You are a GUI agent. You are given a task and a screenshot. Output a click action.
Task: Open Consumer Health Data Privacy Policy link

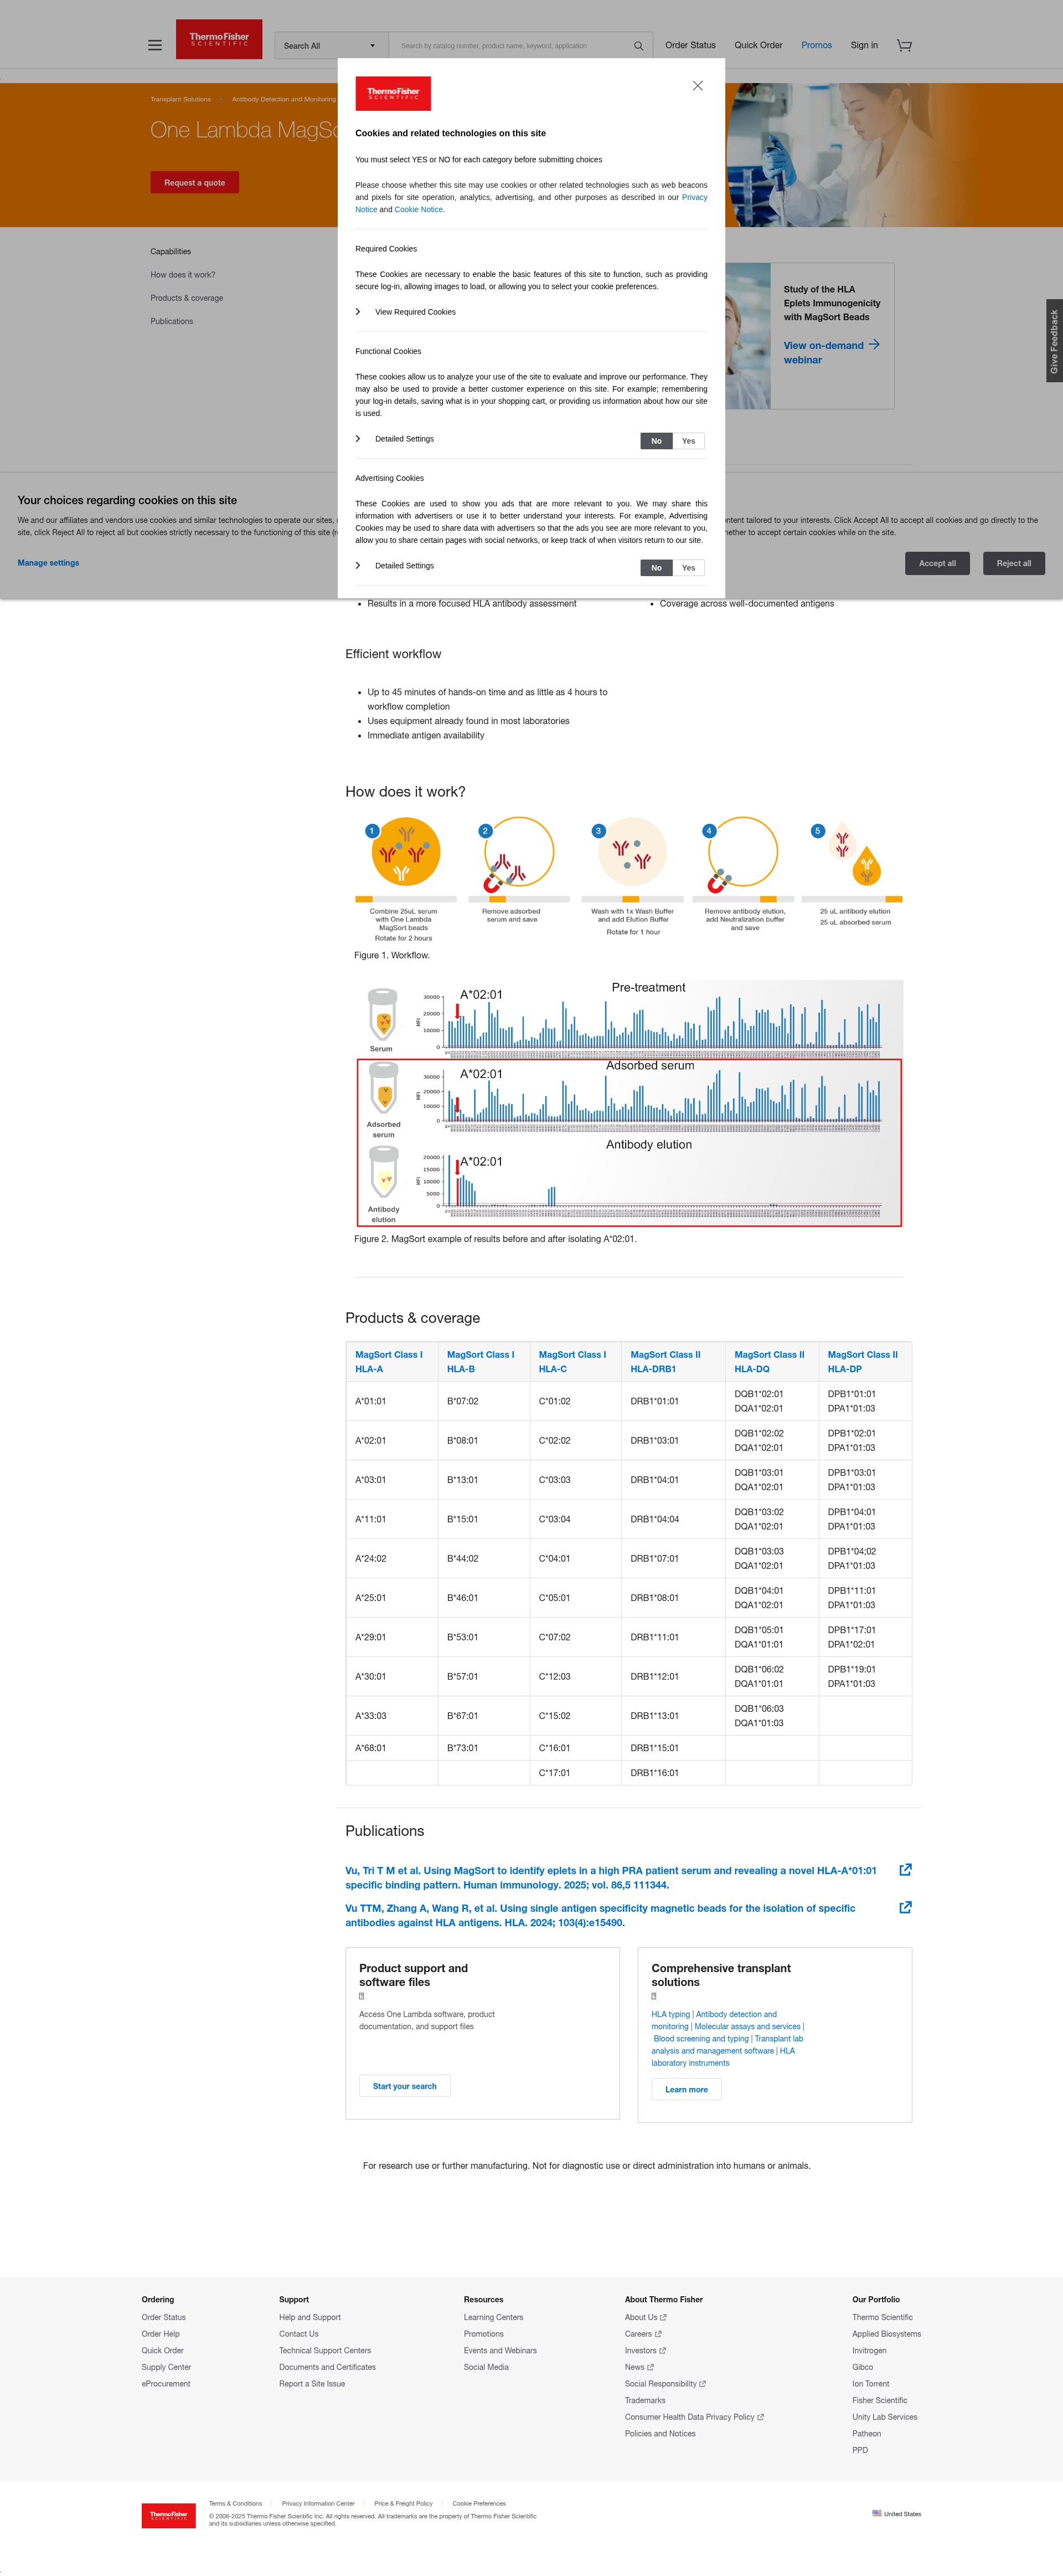694,2417
